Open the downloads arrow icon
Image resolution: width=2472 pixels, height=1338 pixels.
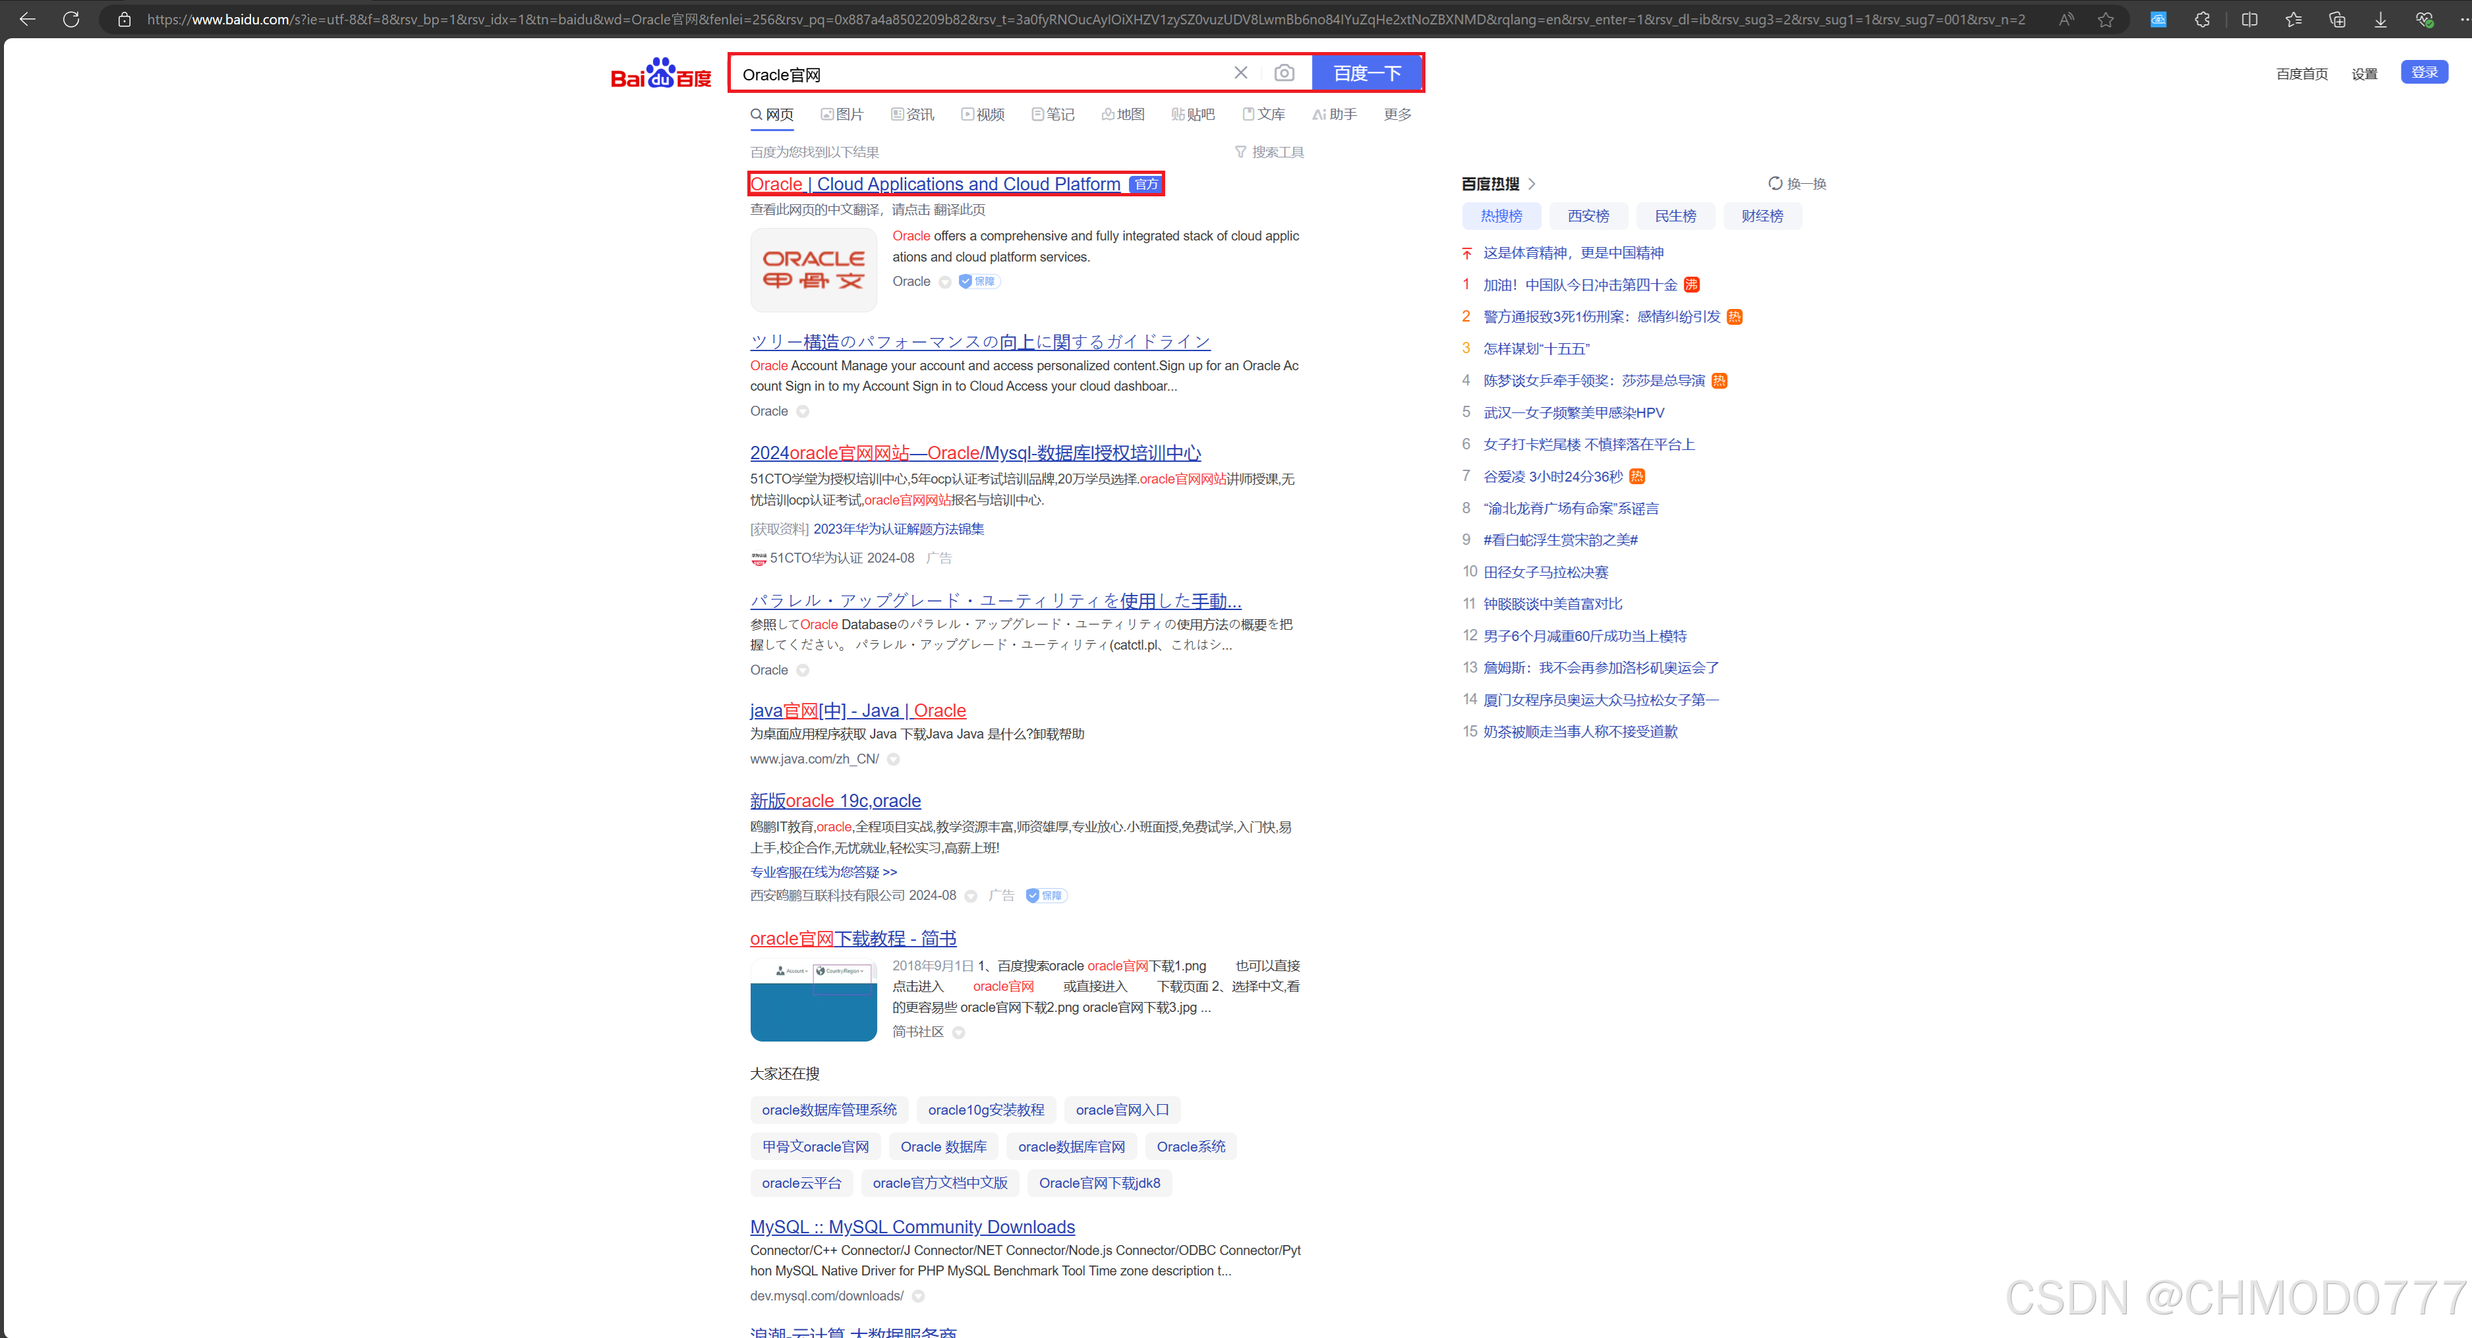coord(2381,19)
